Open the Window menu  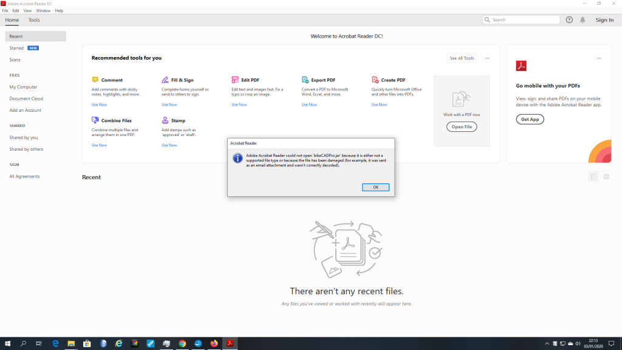coord(44,11)
